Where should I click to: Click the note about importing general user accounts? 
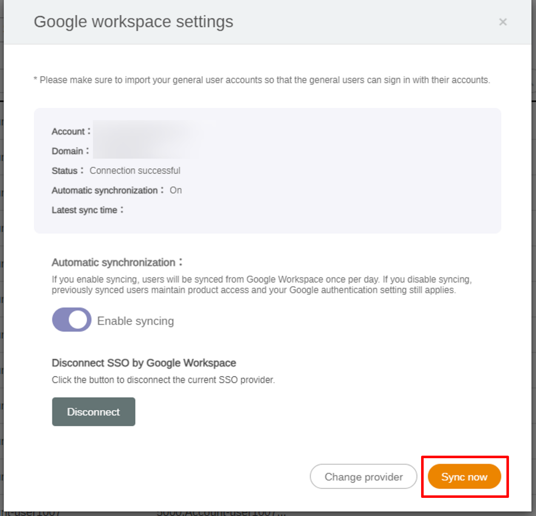coord(262,80)
